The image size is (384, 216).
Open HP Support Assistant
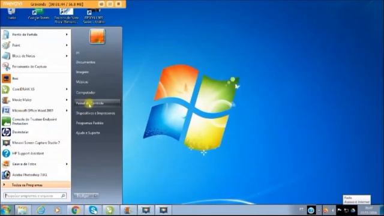point(35,154)
